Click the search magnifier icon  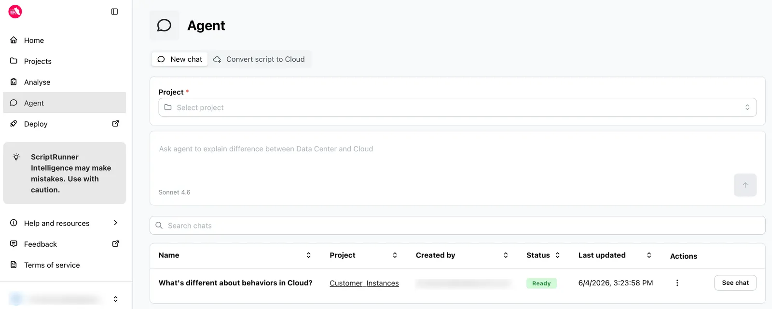[159, 226]
